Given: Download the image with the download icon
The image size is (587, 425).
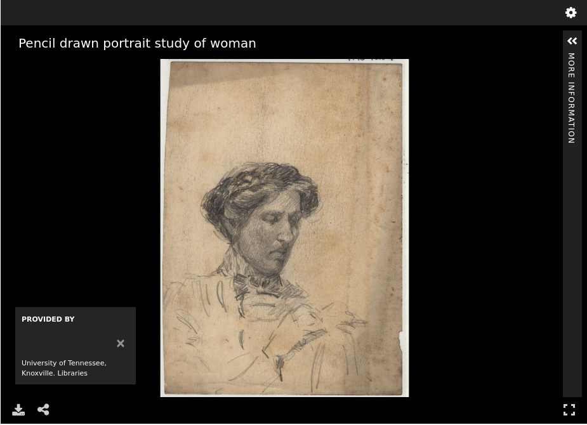Looking at the screenshot, I should pyautogui.click(x=18, y=410).
